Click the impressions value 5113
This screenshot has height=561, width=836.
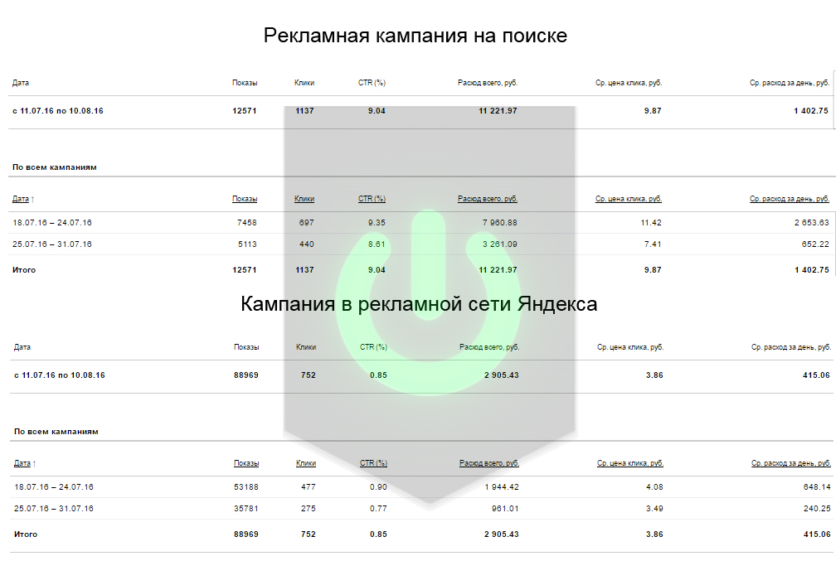pos(247,244)
